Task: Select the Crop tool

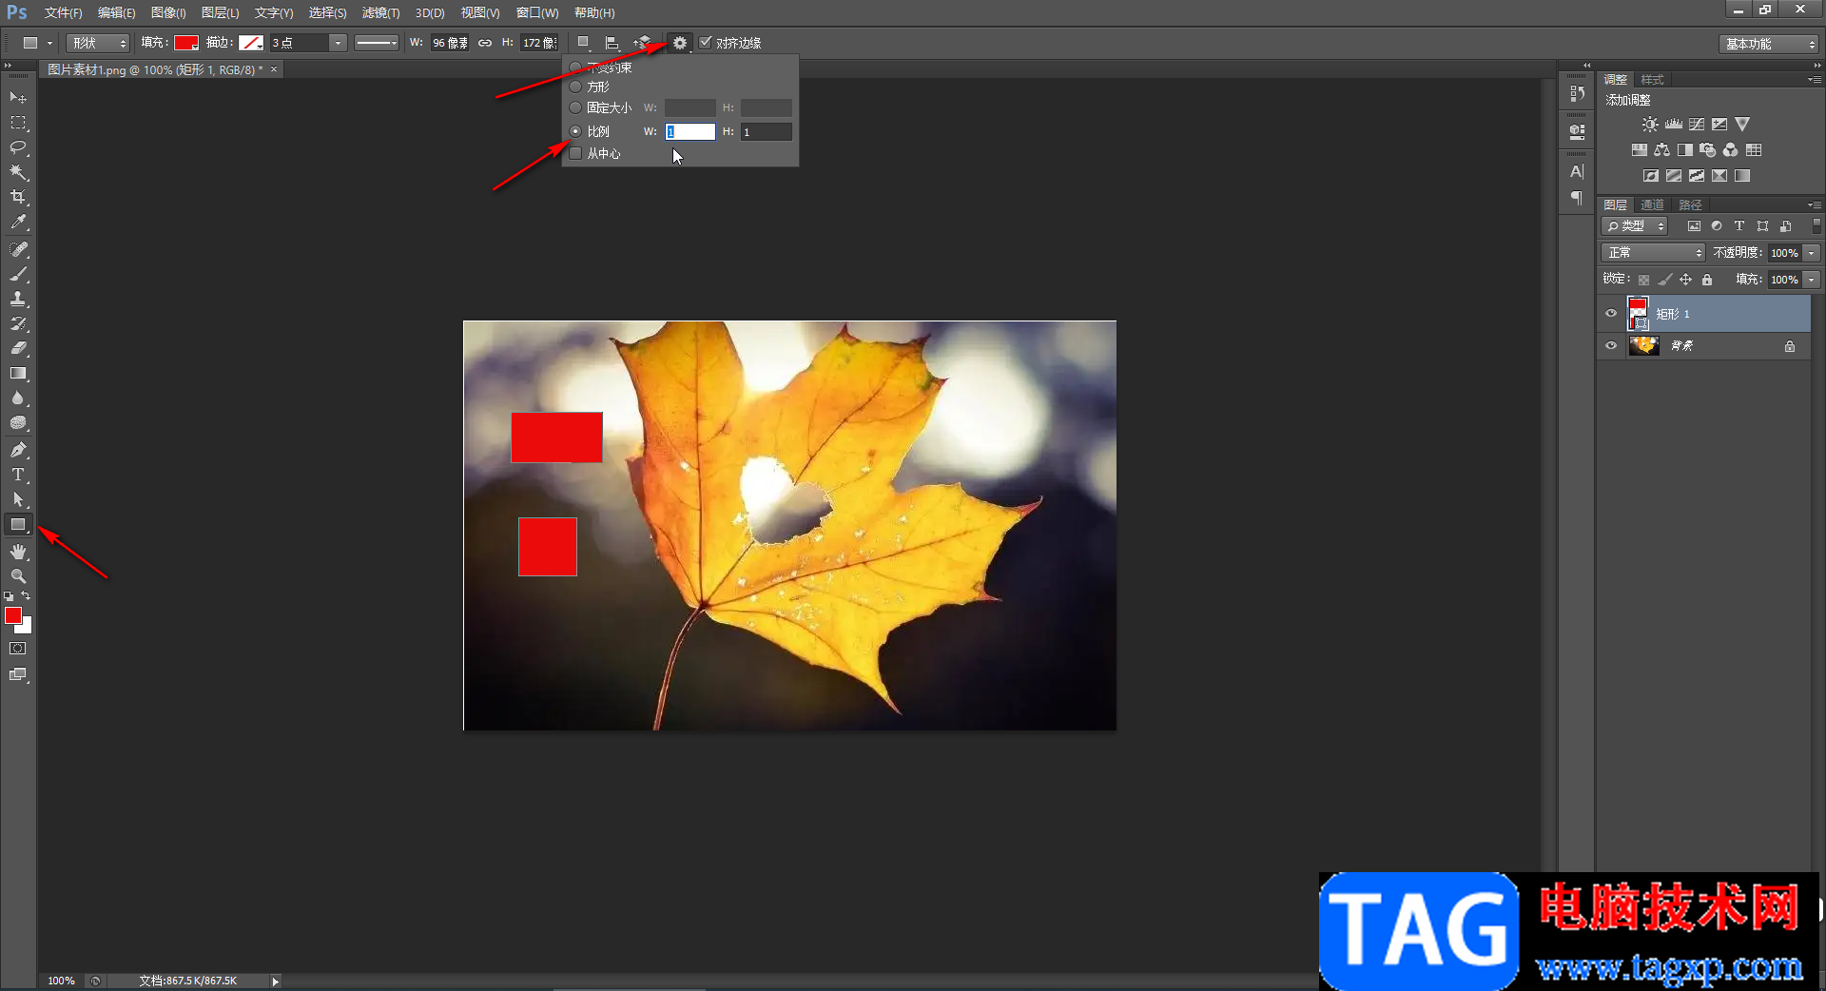Action: click(x=18, y=197)
